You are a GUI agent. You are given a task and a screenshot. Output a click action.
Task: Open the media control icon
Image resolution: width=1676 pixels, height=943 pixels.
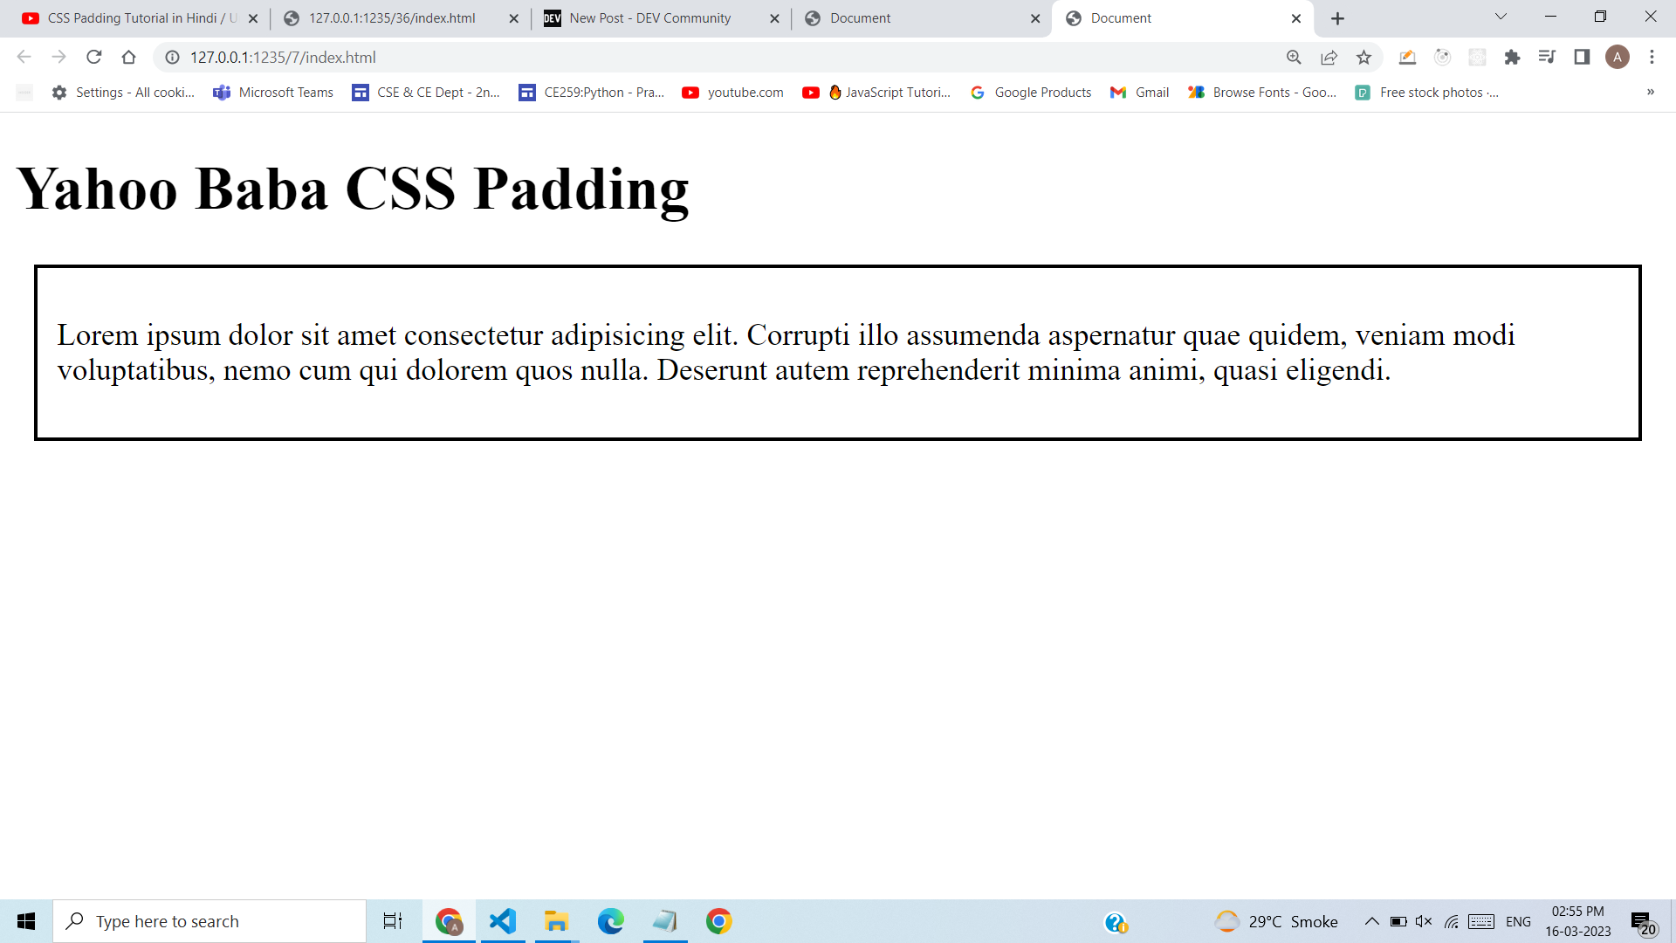1546,58
